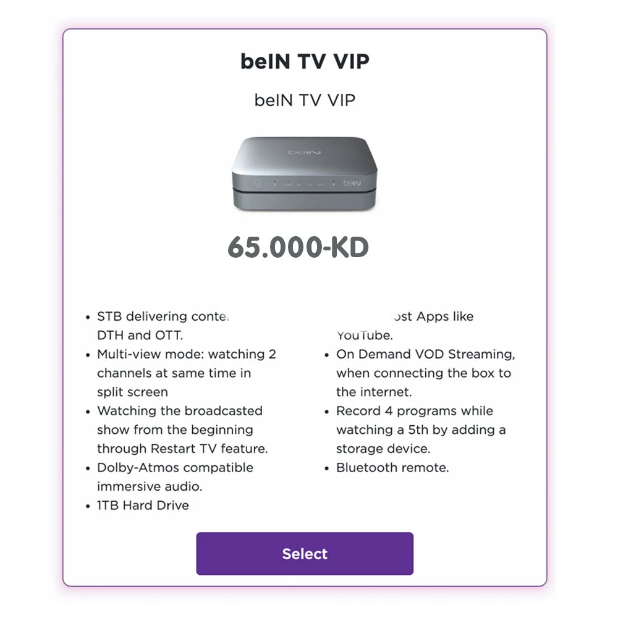The height and width of the screenshot is (618, 618).
Task: Click the Record 4 programs feature
Action: [415, 411]
